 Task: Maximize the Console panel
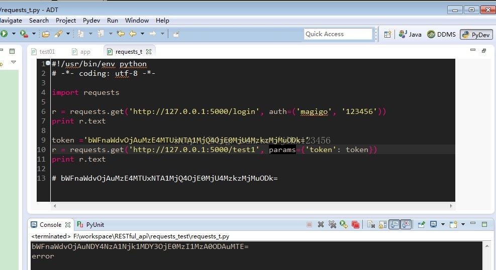(484, 224)
